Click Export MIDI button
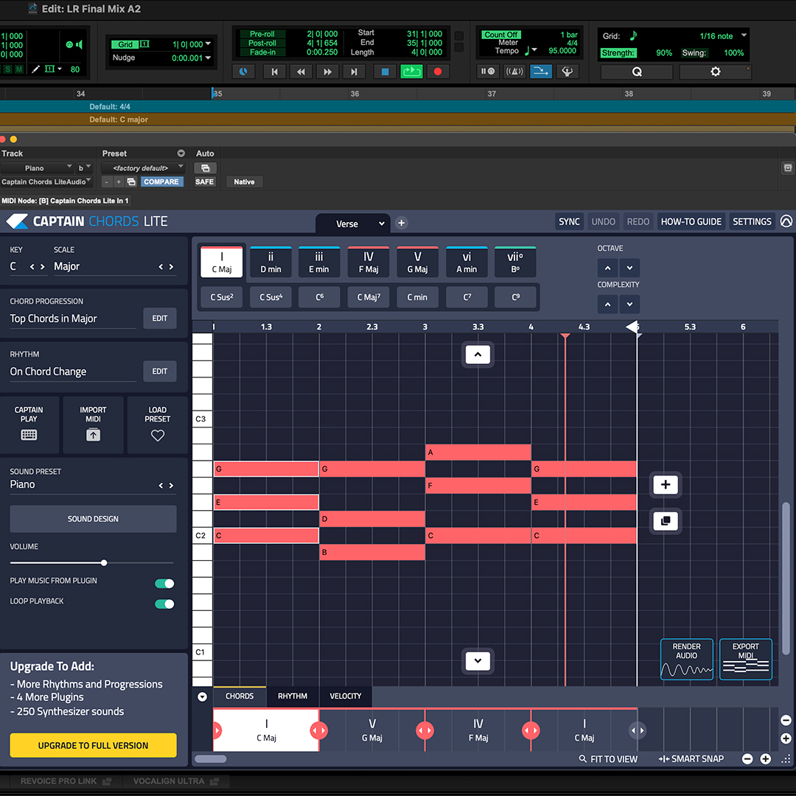This screenshot has height=796, width=796. (745, 659)
